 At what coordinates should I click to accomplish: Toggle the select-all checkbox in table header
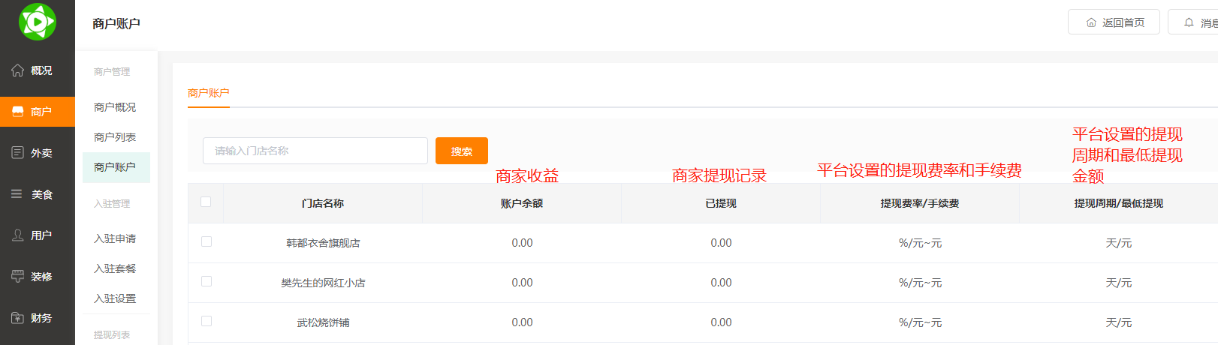(x=206, y=202)
